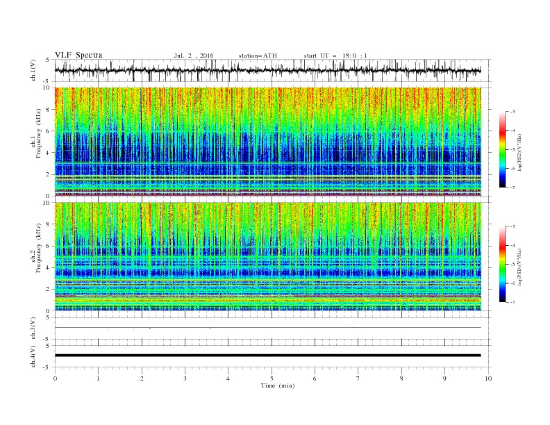This screenshot has width=550, height=425.
Task: Click the ch.1 'Frequency (kHz)' axis label
Action: point(39,133)
